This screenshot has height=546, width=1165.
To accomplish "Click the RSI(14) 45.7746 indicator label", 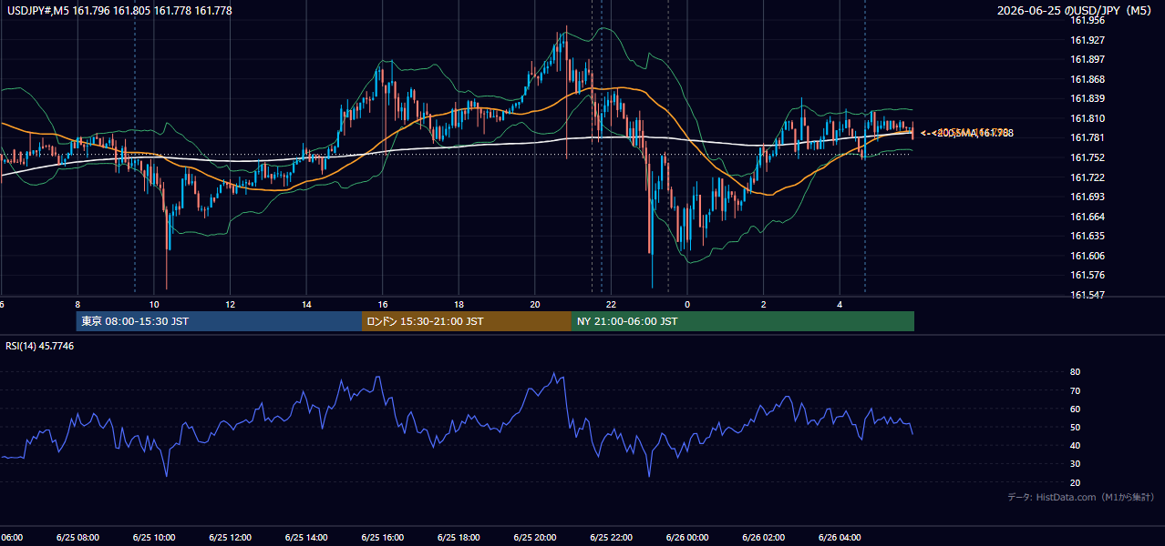I will point(40,346).
